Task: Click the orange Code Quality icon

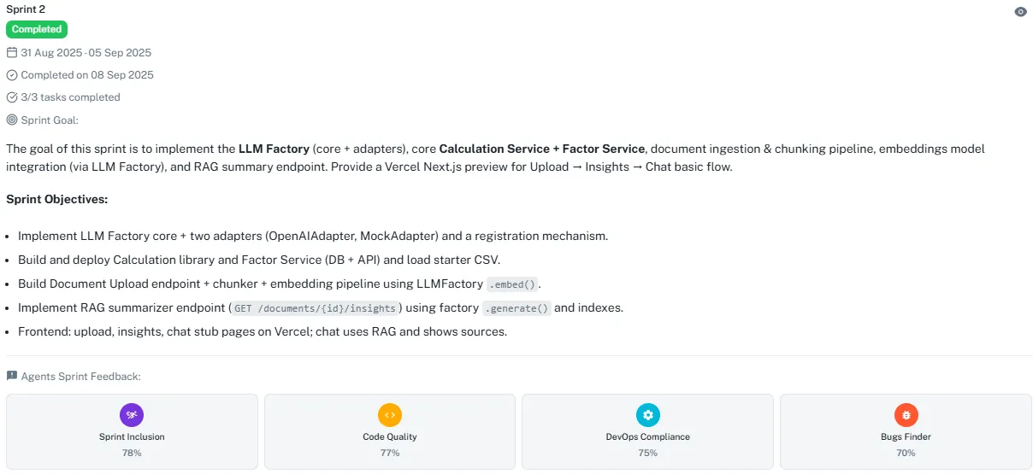Action: [x=390, y=415]
